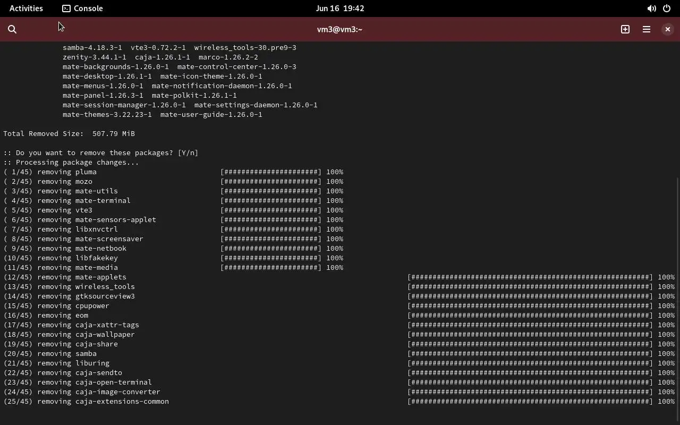Screen dimensions: 680x425
Task: Click the 'removing libfakekey' line
Action: tap(173, 258)
